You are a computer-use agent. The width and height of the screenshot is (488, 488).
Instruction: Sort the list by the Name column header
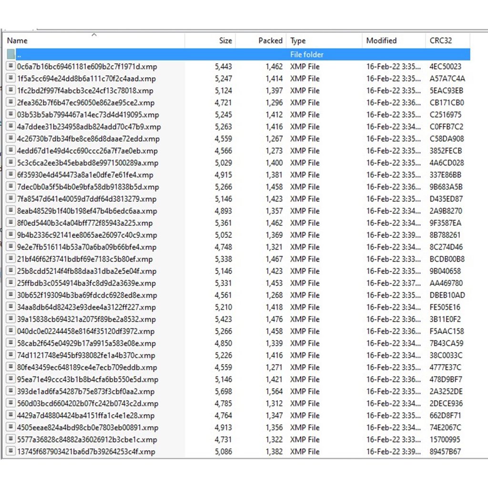pyautogui.click(x=18, y=41)
